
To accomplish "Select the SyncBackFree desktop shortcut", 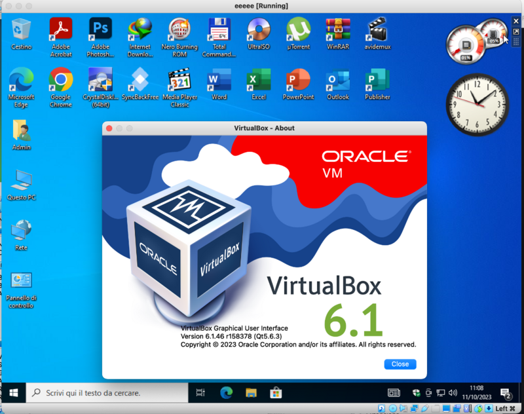I will pyautogui.click(x=140, y=85).
